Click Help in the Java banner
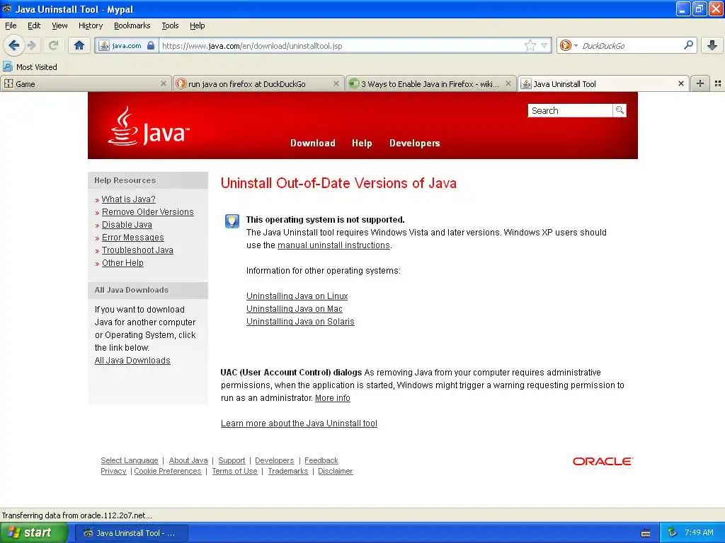Screen dimensions: 725x543 click(362, 143)
